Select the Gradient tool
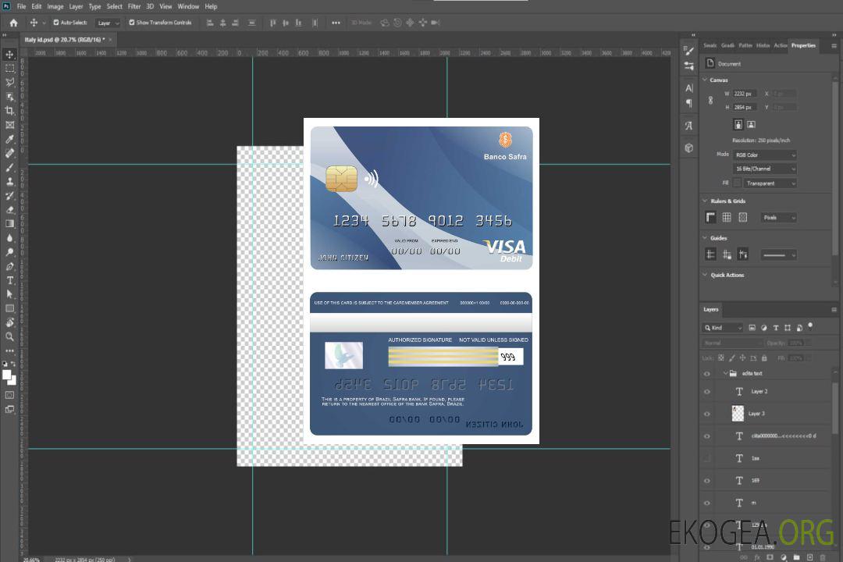This screenshot has width=843, height=562. pos(9,224)
